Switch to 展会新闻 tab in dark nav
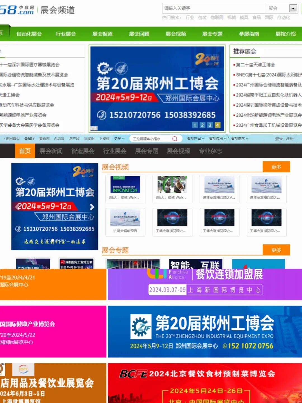Viewport: 302px width, 403px height. point(51,151)
